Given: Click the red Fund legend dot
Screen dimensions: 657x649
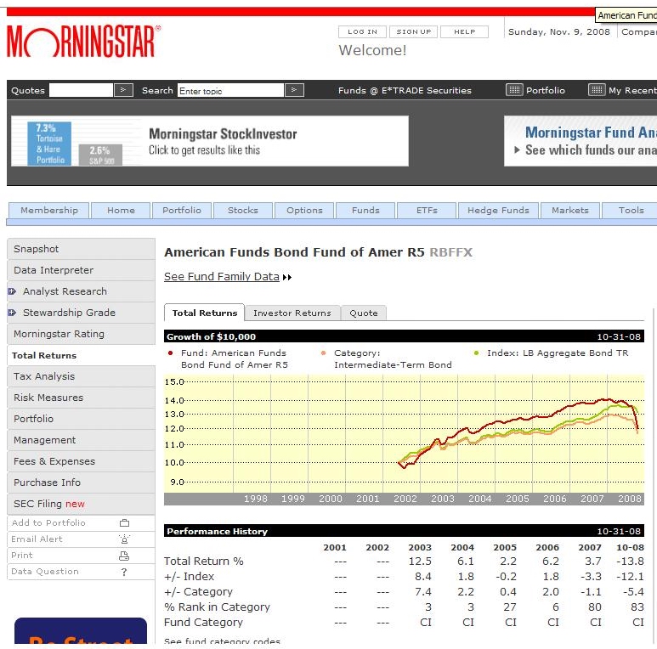Looking at the screenshot, I should pos(170,353).
